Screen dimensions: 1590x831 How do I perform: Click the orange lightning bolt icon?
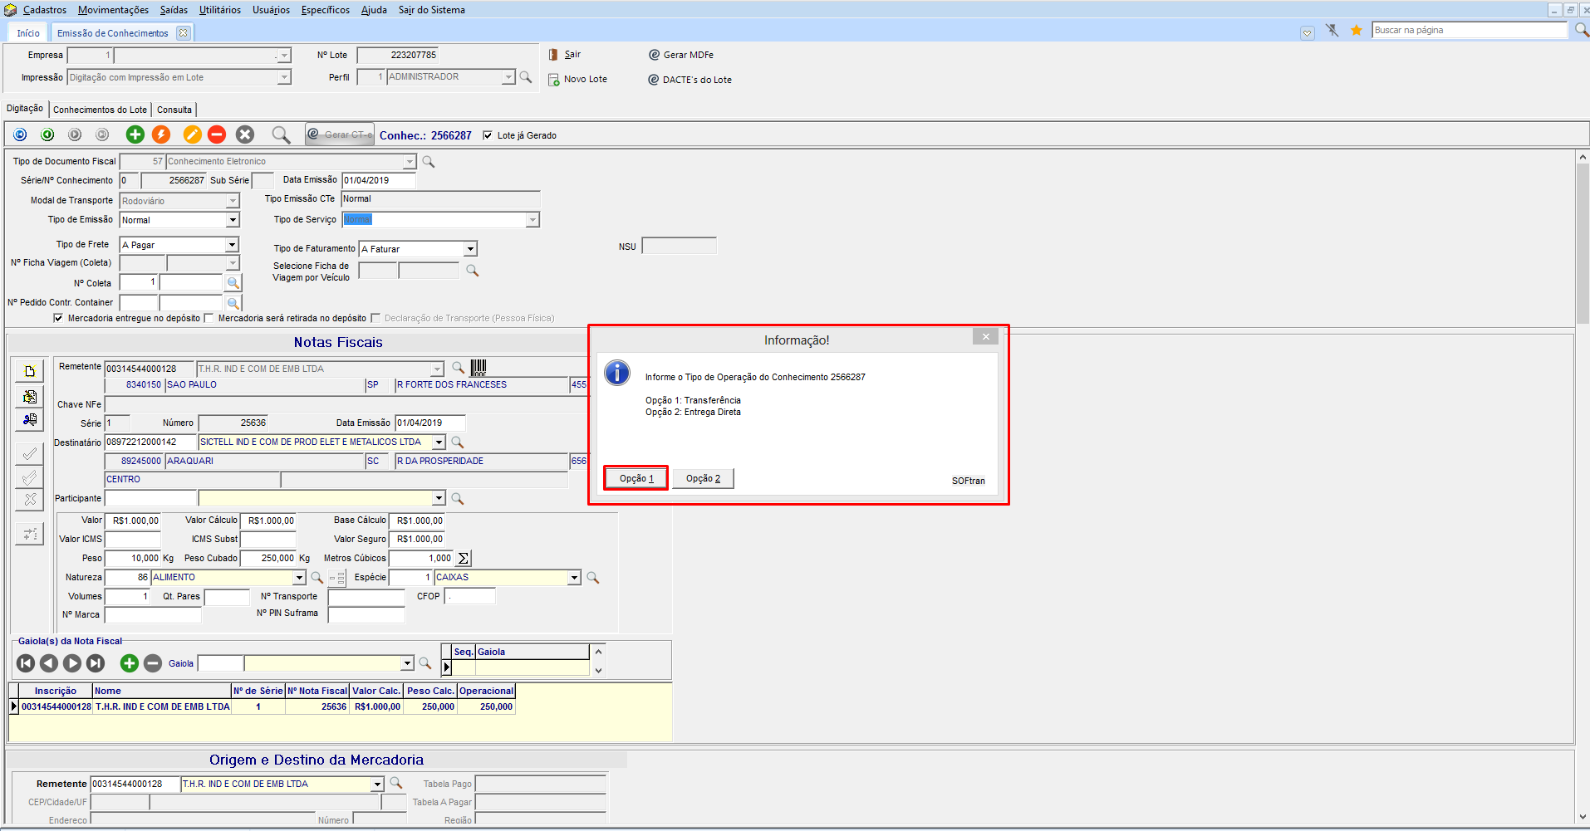point(161,134)
